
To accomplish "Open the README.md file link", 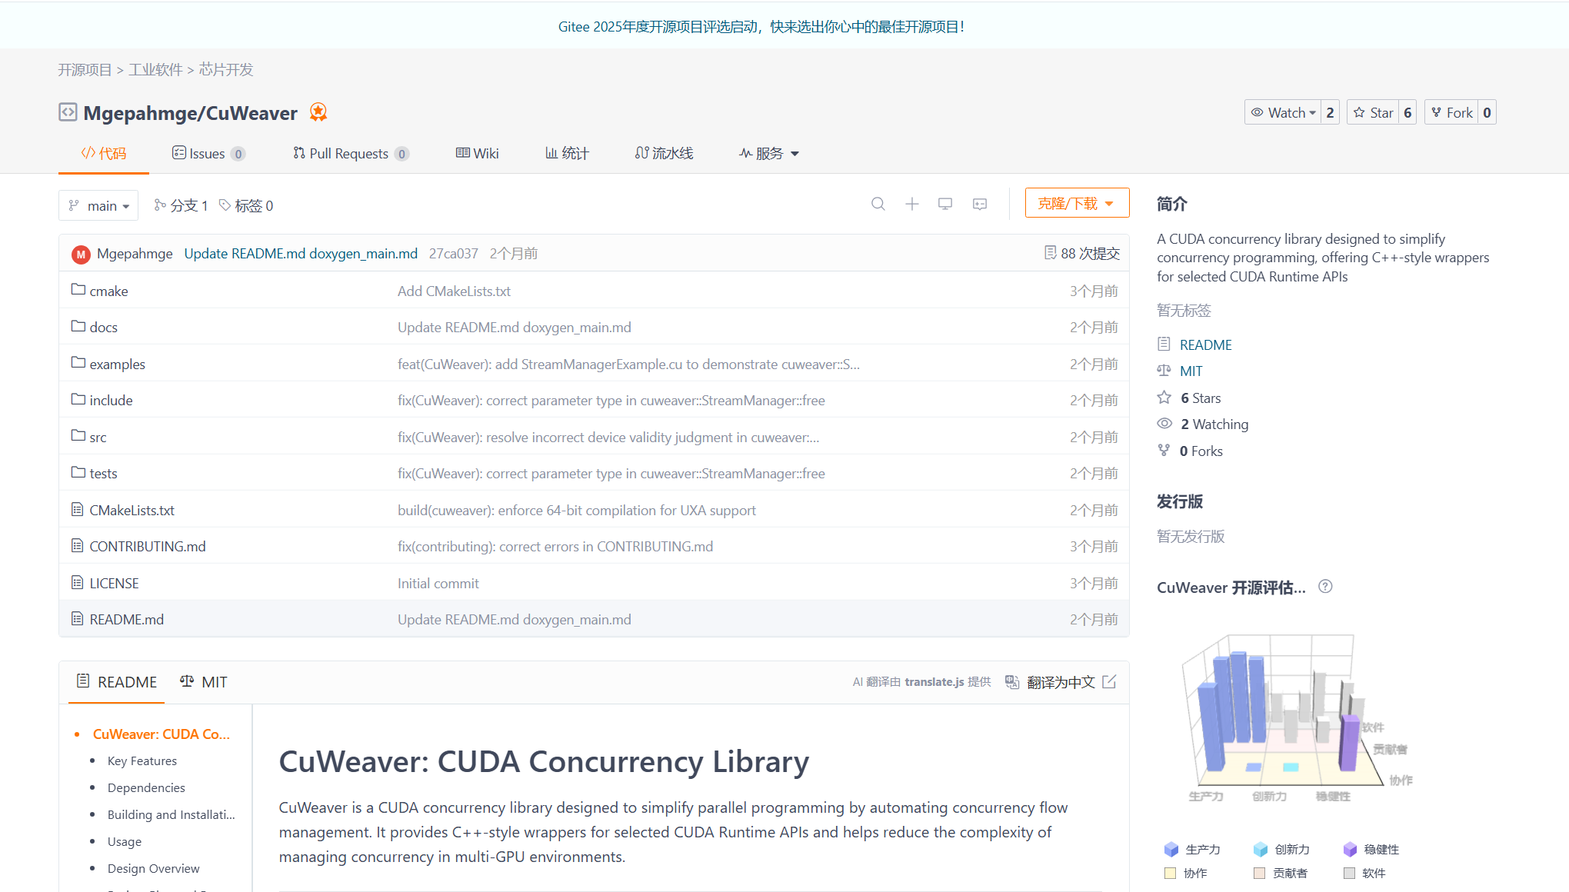I will pos(126,619).
